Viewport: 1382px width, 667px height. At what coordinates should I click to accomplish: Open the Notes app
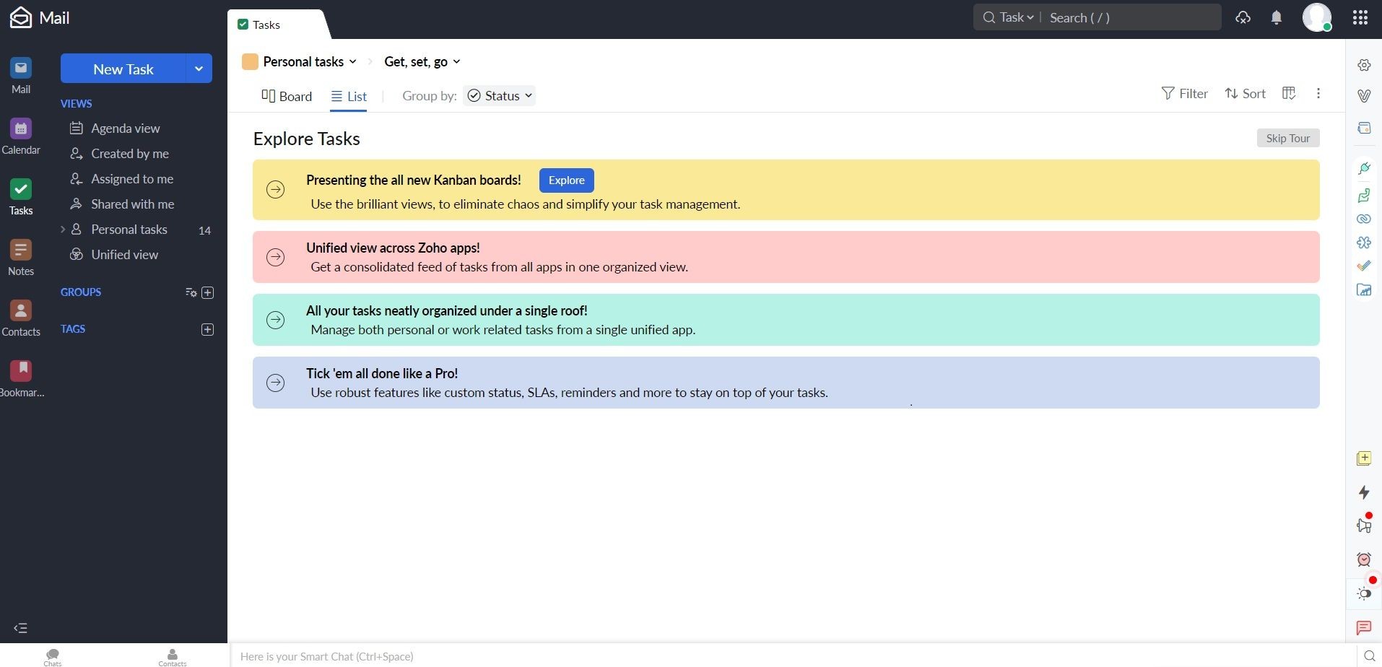[x=21, y=258]
